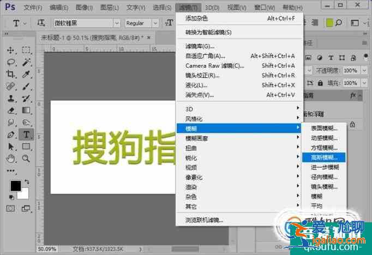Select the Dodge tool
The image size is (372, 255).
tap(26, 123)
